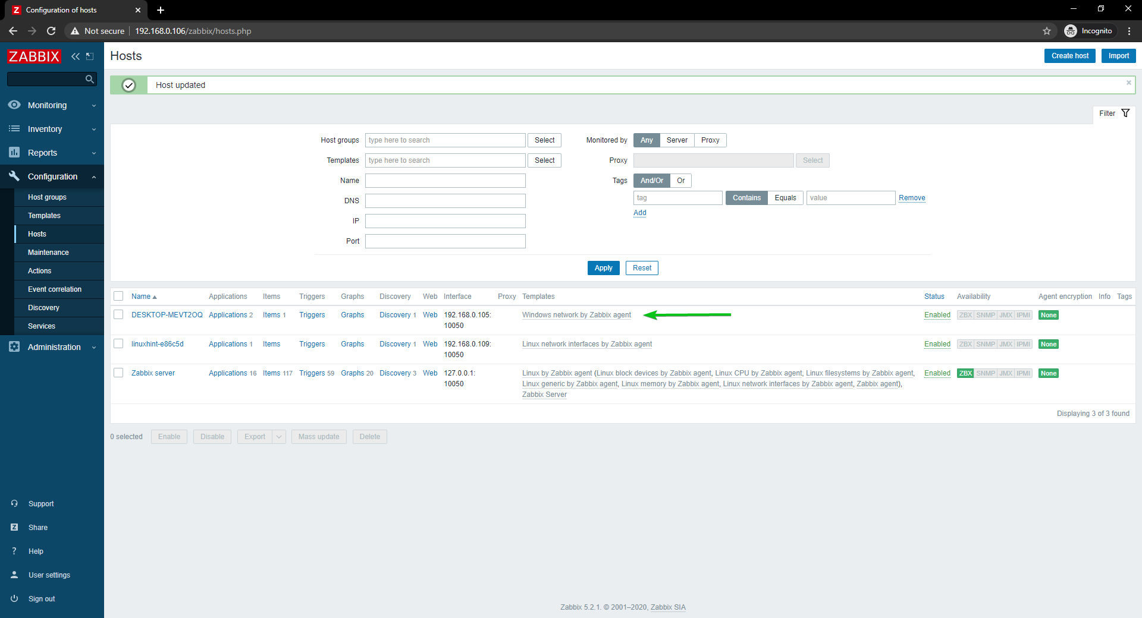Click the Zabbix logo
1142x618 pixels.
pos(34,56)
